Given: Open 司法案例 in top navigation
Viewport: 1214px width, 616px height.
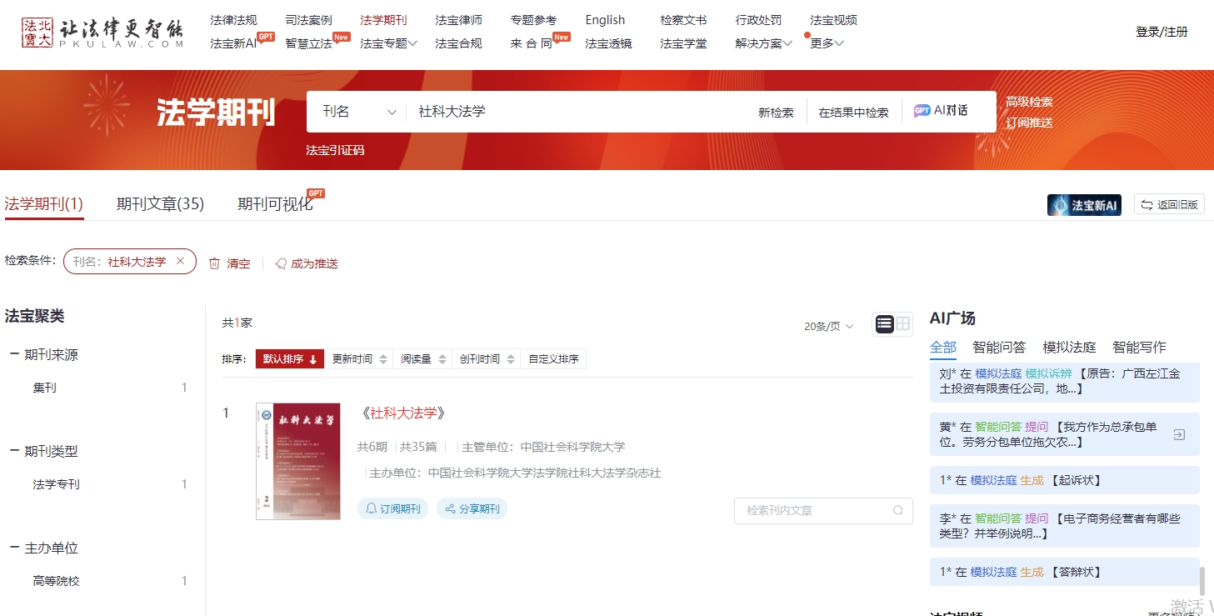Looking at the screenshot, I should pos(308,20).
